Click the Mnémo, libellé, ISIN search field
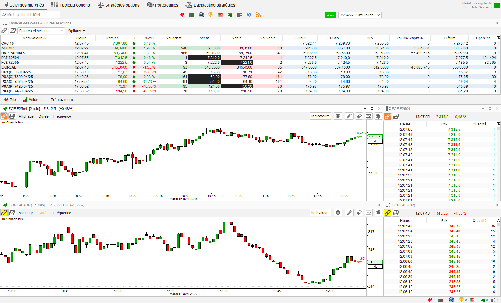501x303 pixels. [30, 15]
